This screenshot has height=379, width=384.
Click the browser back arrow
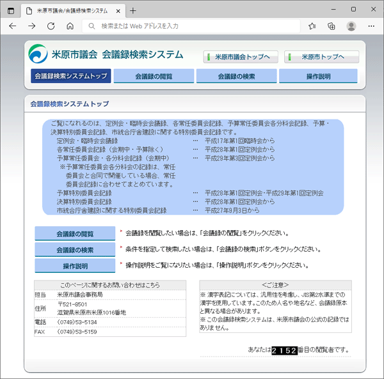pos(13,26)
